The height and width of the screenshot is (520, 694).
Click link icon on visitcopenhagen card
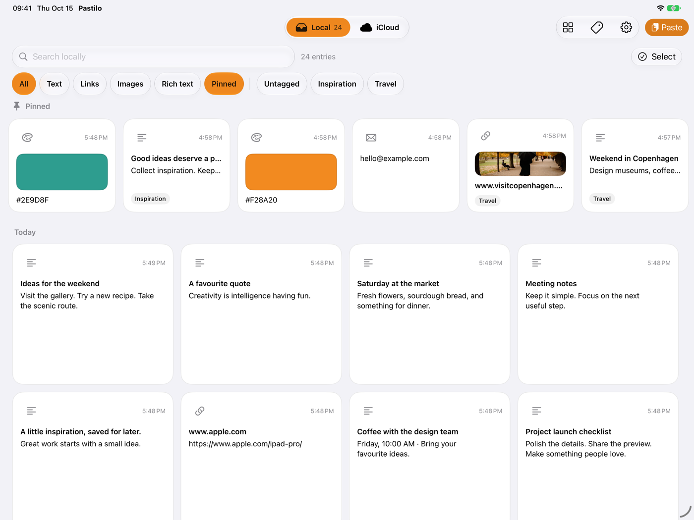(x=486, y=136)
